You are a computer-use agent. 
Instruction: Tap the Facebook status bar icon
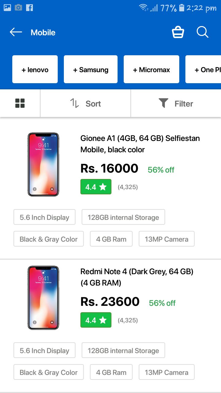[x=29, y=8]
